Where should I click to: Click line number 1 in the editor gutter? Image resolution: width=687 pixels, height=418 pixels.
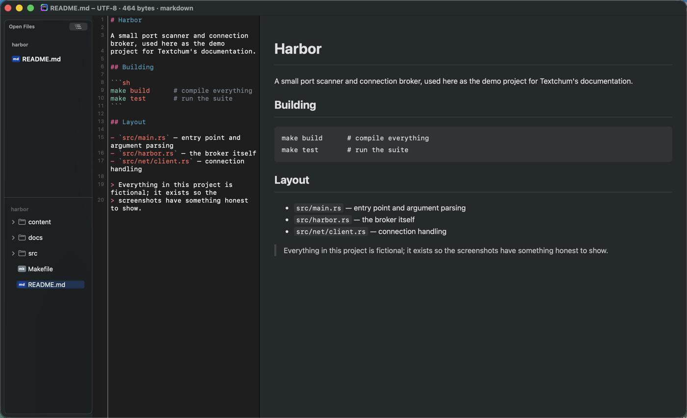coord(102,20)
